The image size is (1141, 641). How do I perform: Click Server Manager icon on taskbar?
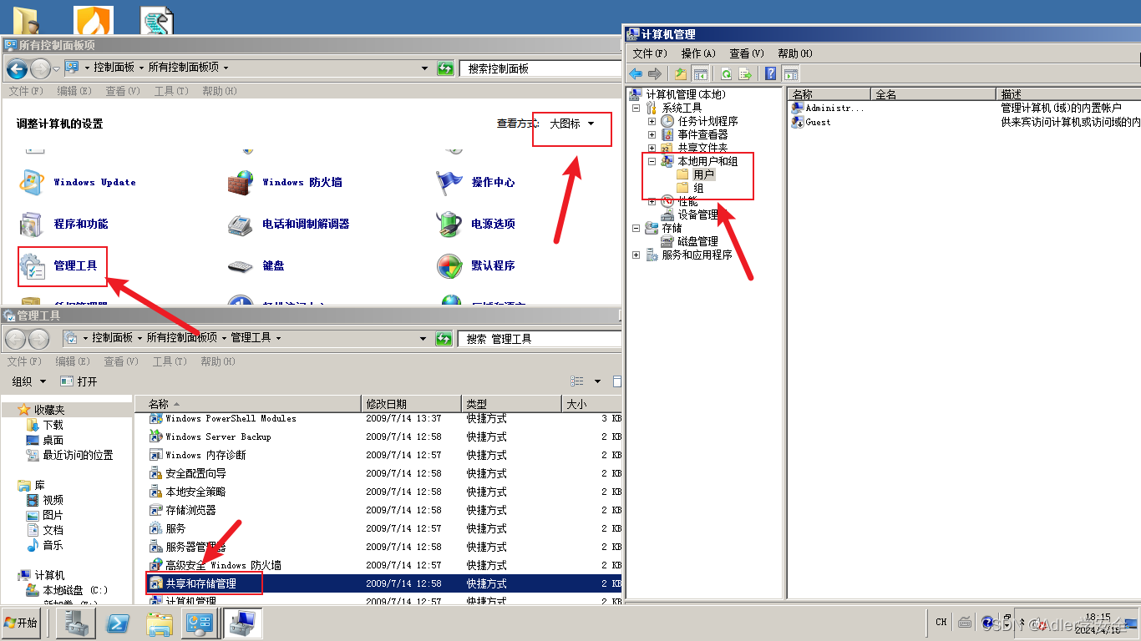(x=75, y=623)
